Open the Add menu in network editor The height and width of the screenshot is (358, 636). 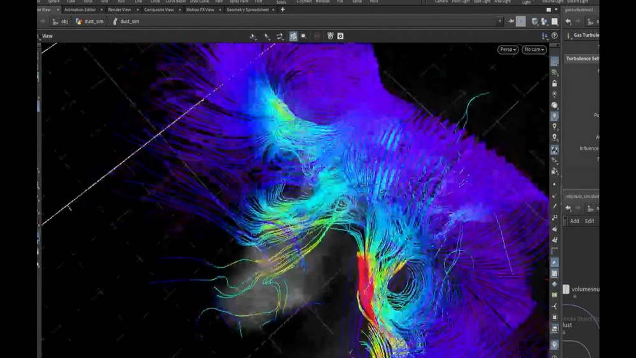point(575,221)
